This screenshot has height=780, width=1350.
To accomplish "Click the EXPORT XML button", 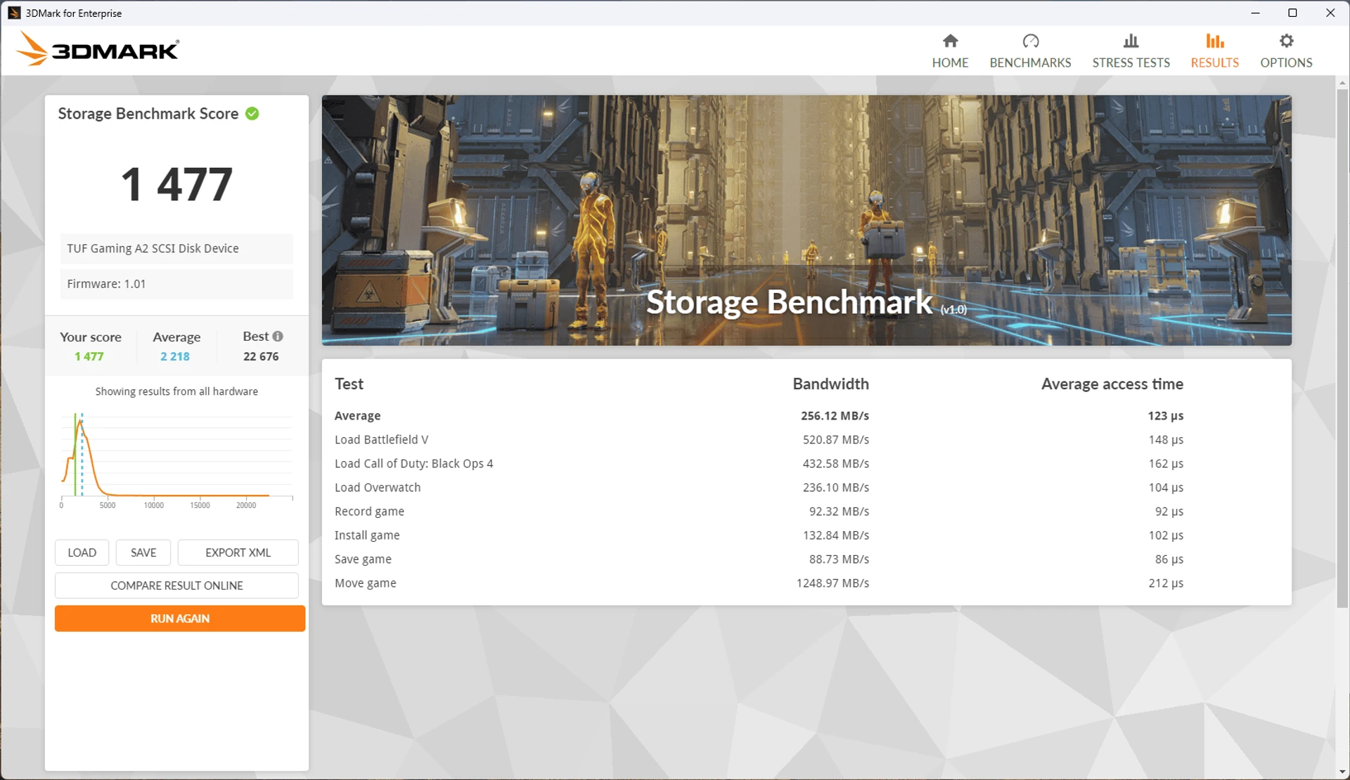I will [238, 552].
